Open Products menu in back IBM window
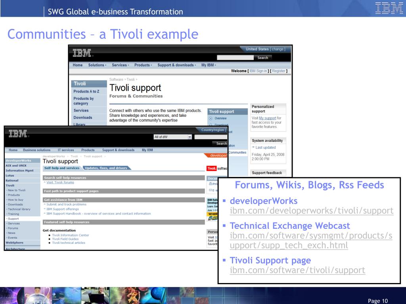Screen dimensions: 406x304 coord(143,65)
